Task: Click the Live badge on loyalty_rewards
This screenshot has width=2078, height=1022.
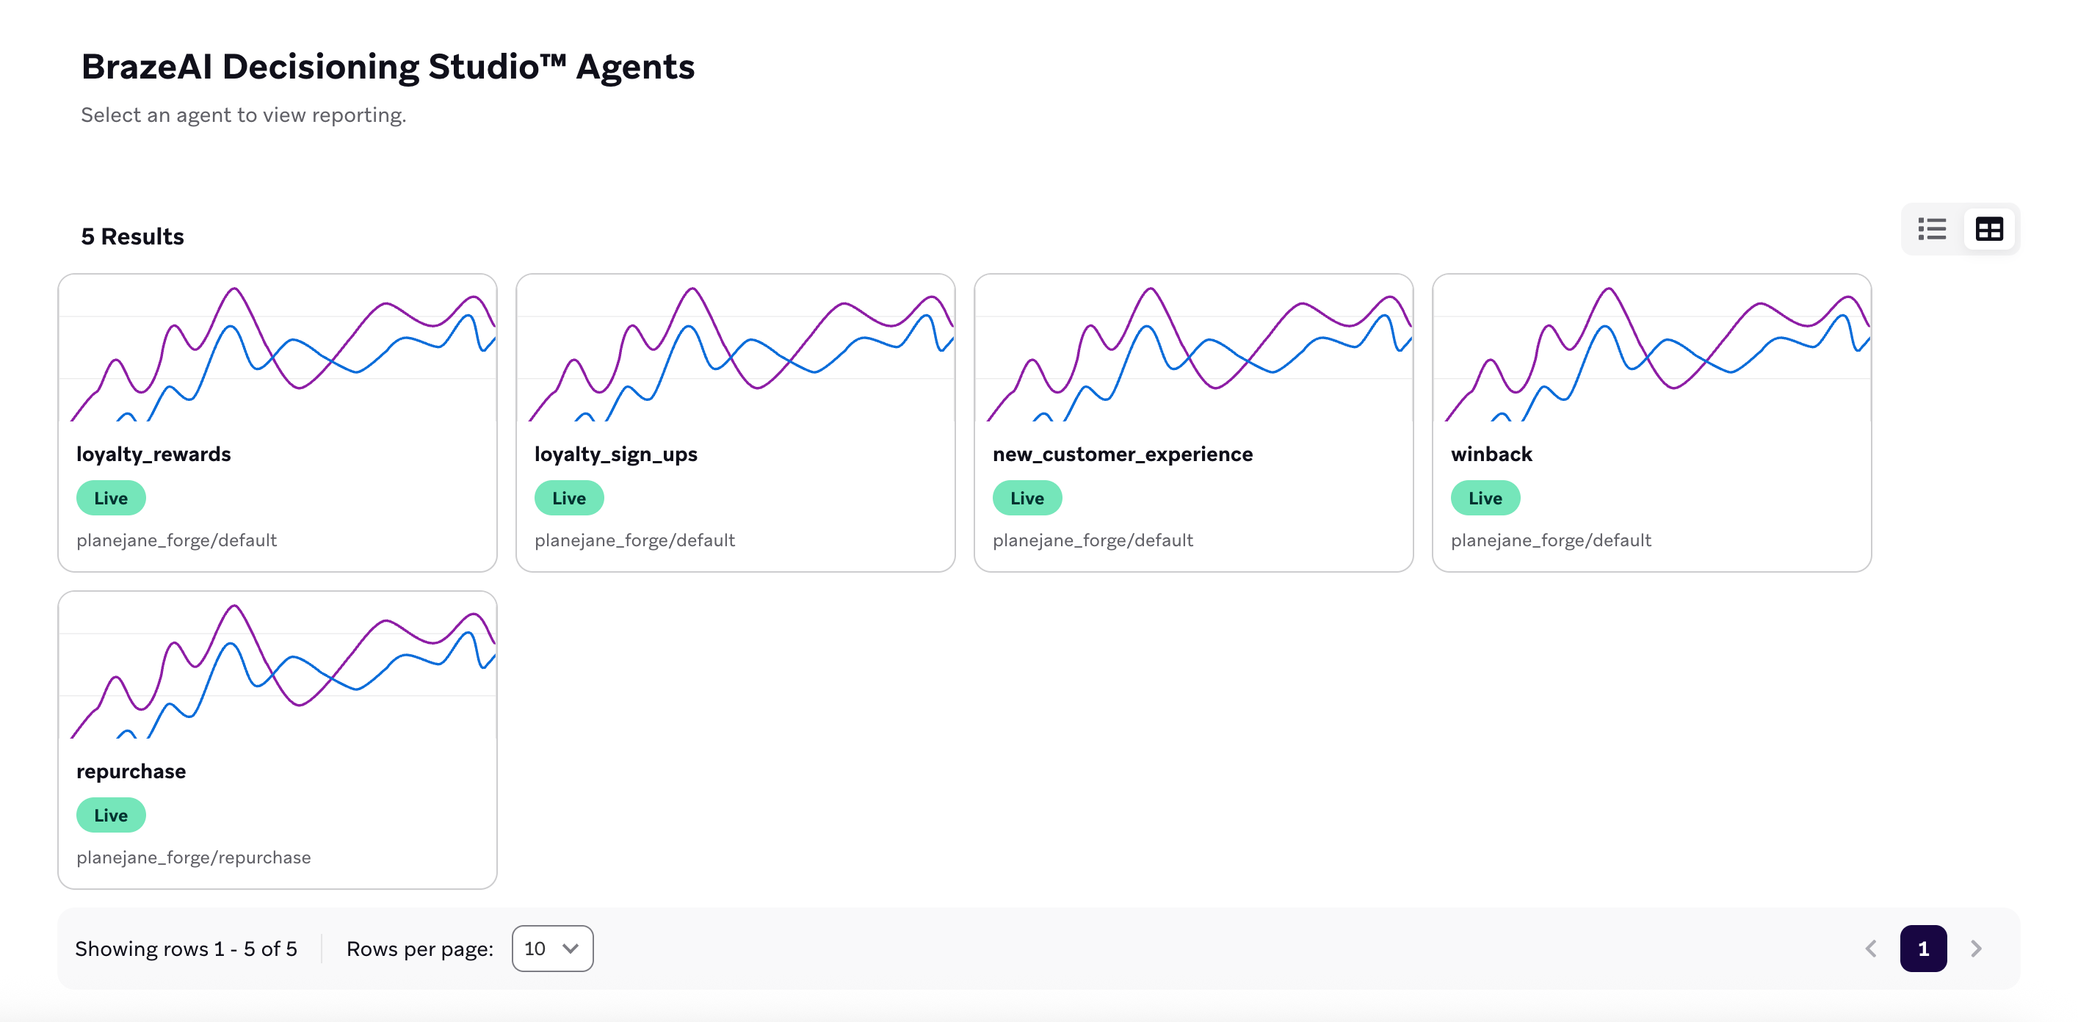Action: pyautogui.click(x=111, y=498)
